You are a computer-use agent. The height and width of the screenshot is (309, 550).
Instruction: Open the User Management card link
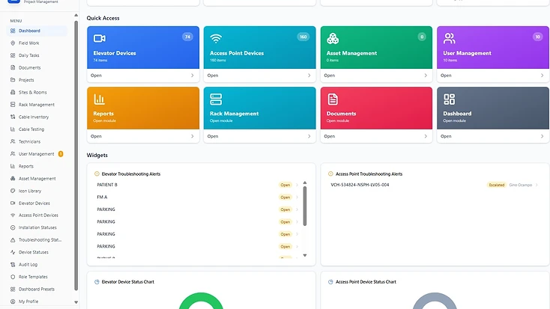click(493, 76)
